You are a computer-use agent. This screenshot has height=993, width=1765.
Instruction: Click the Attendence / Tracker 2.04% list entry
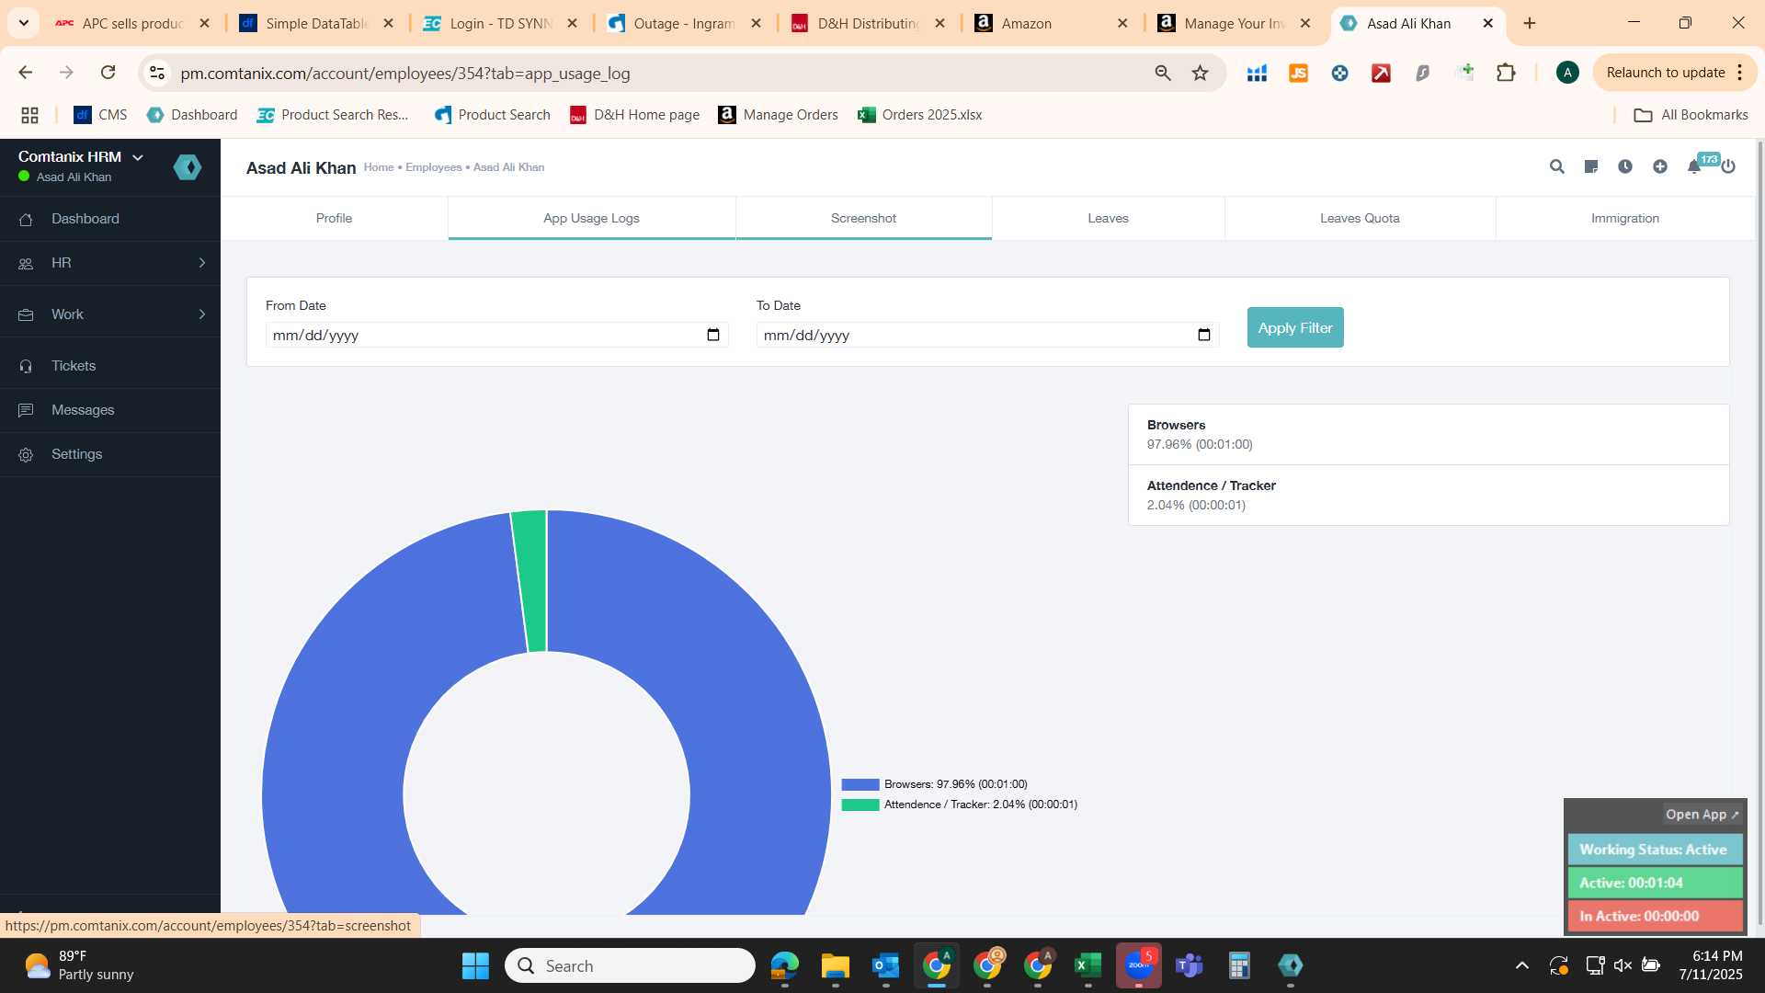(1429, 495)
